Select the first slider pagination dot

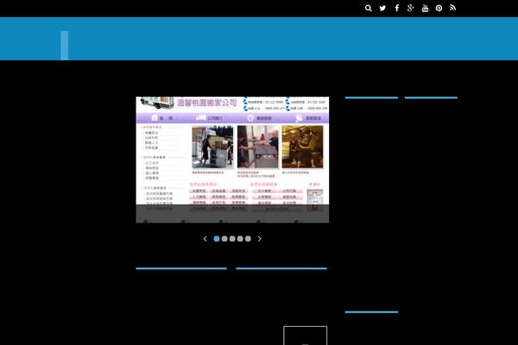217,239
